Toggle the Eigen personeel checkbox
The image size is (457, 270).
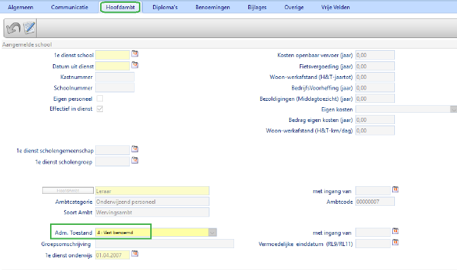pyautogui.click(x=99, y=99)
